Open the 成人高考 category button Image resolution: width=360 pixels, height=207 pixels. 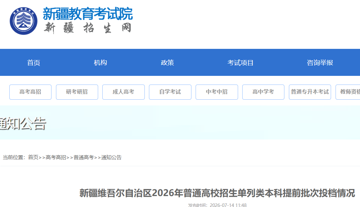pos(124,92)
